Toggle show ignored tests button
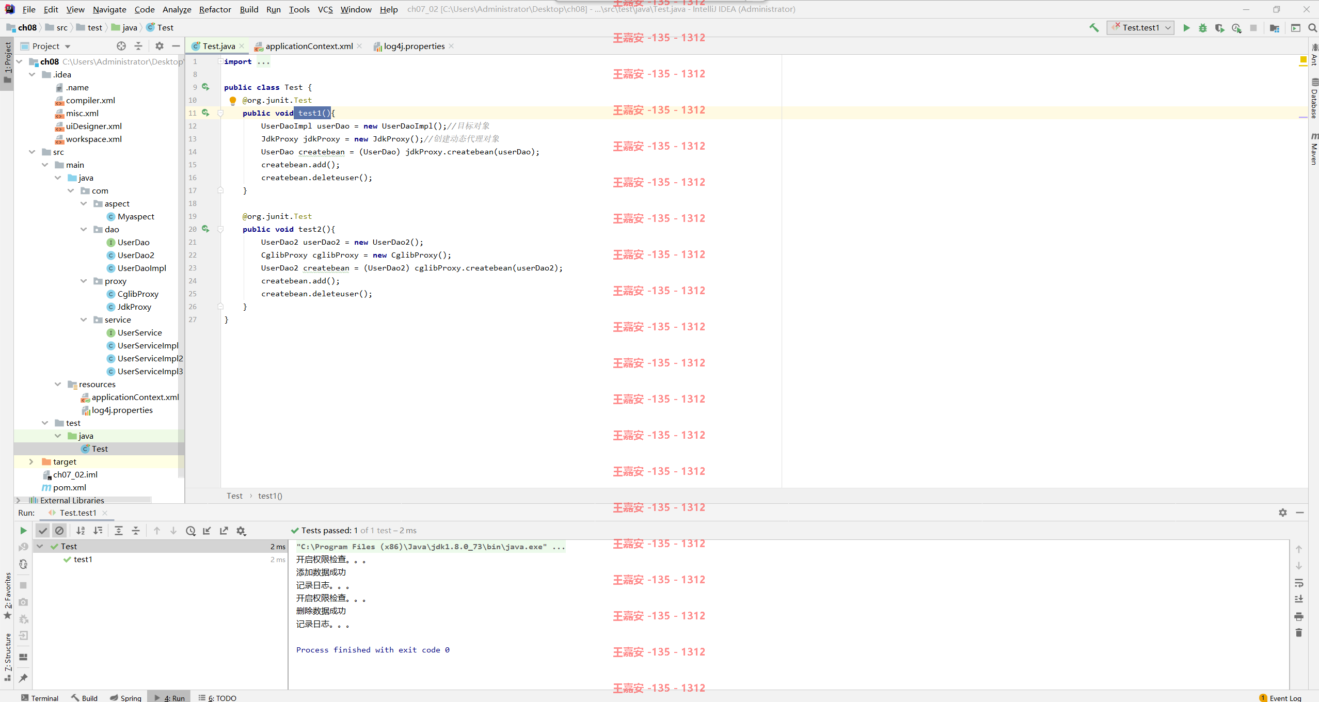The width and height of the screenshot is (1319, 702). [x=59, y=531]
